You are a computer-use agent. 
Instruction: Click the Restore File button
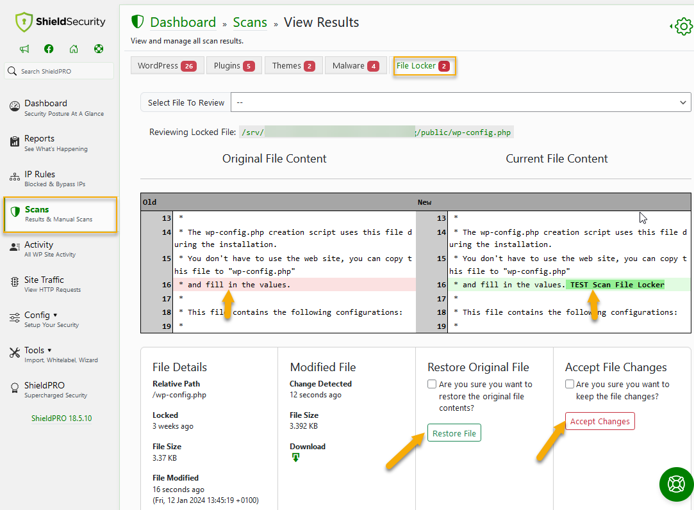(x=454, y=433)
